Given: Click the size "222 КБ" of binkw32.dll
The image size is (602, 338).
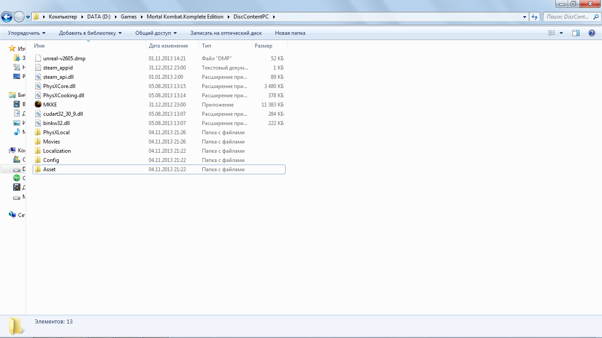Looking at the screenshot, I should click(276, 123).
